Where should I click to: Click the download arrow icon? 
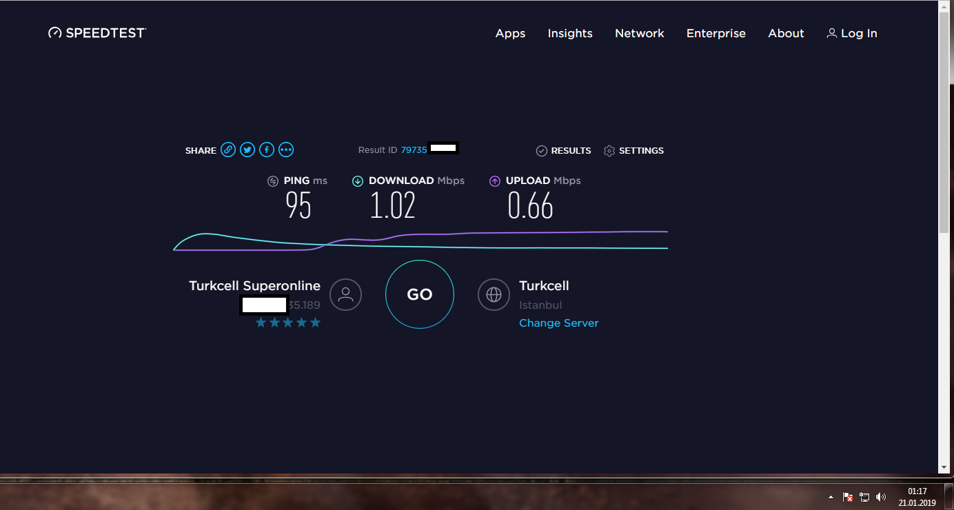tap(358, 181)
